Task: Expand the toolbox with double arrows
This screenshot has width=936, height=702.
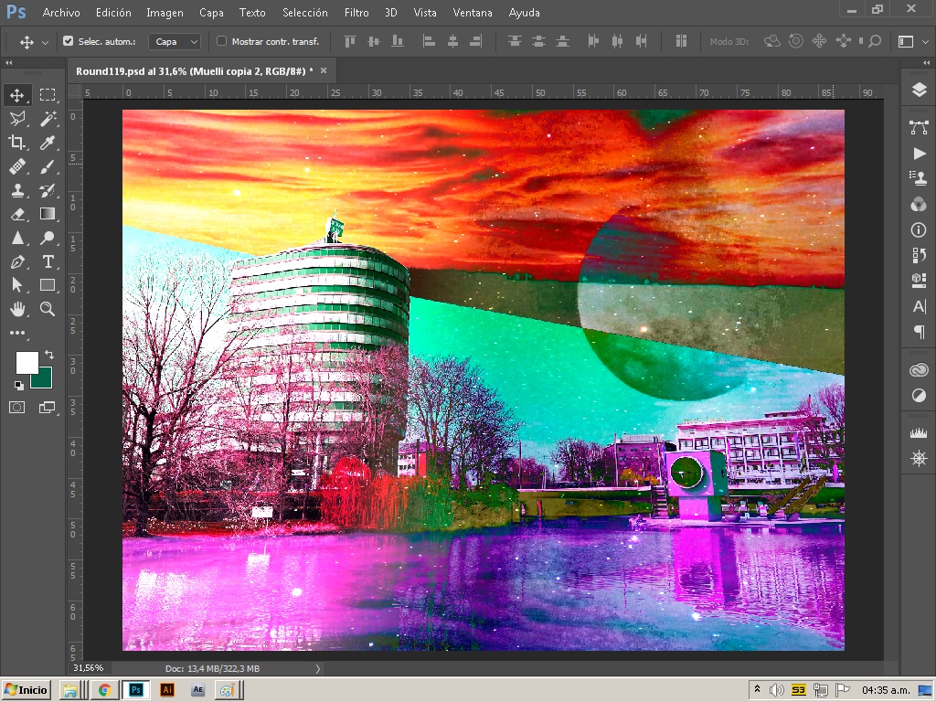Action: (8, 62)
